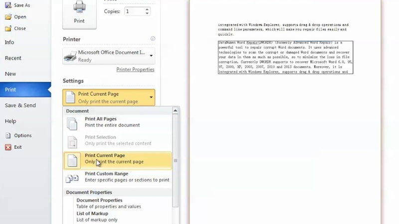The height and width of the screenshot is (224, 399).
Task: Switch to the Print tab
Action: click(25, 90)
